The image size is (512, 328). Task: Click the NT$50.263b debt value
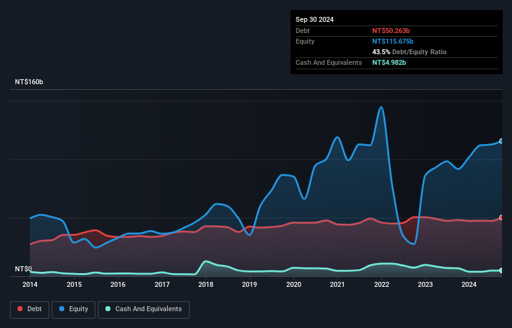click(x=391, y=31)
